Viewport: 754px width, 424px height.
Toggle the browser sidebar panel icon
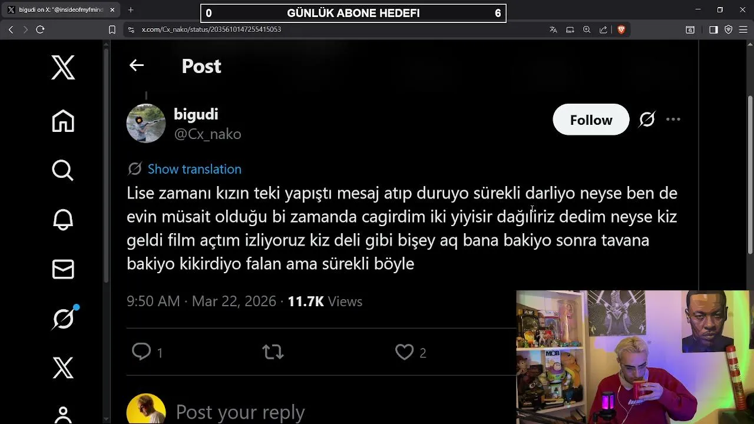click(713, 29)
